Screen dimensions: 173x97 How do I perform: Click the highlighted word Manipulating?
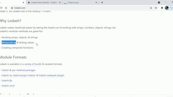(9, 43)
